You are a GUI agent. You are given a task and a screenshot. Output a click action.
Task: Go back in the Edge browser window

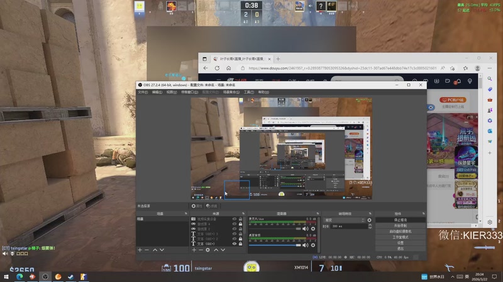coord(206,68)
